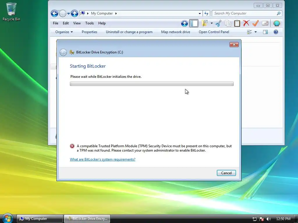
Task: Open the Windows Start orb
Action: (8, 218)
